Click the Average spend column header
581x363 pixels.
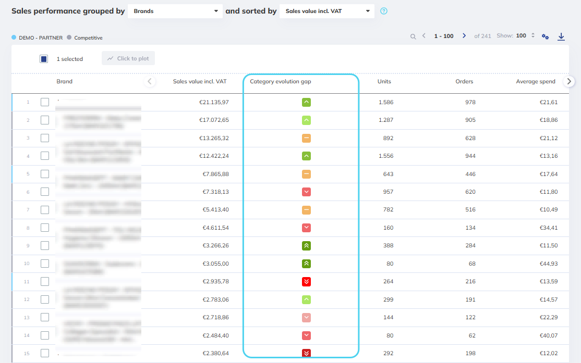point(535,81)
